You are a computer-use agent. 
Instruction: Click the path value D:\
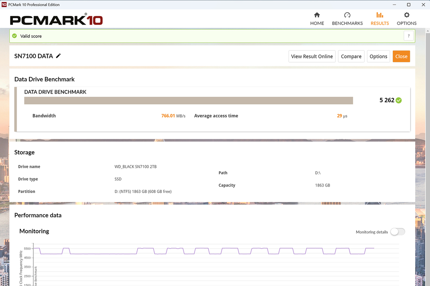(318, 173)
